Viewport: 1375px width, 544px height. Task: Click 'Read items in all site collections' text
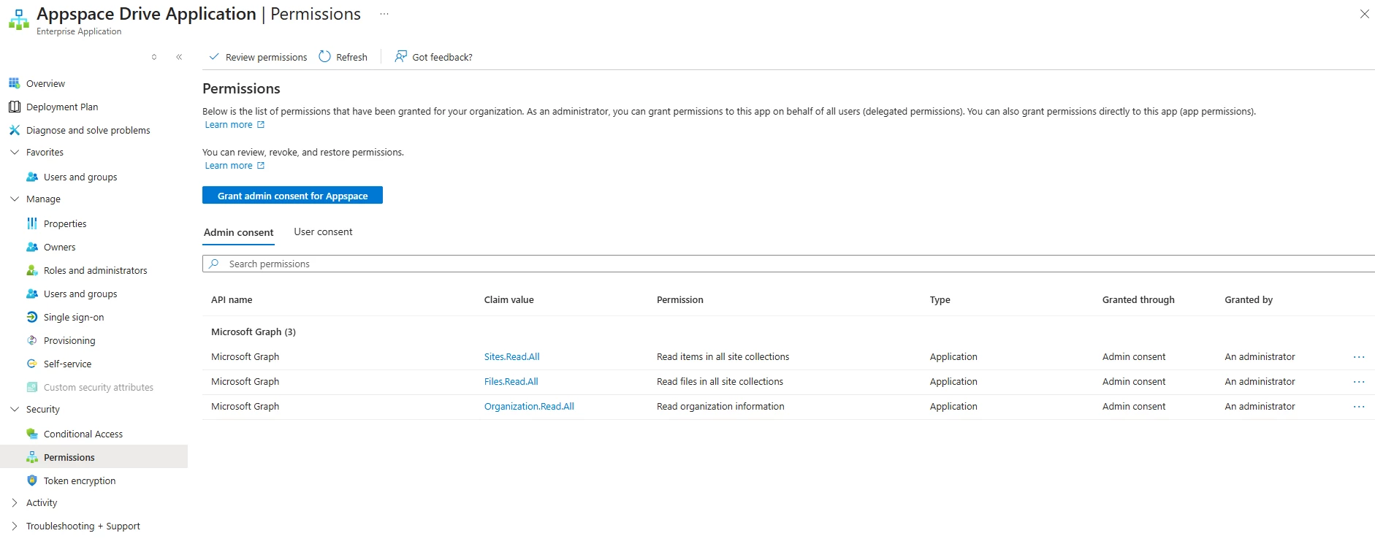(723, 357)
